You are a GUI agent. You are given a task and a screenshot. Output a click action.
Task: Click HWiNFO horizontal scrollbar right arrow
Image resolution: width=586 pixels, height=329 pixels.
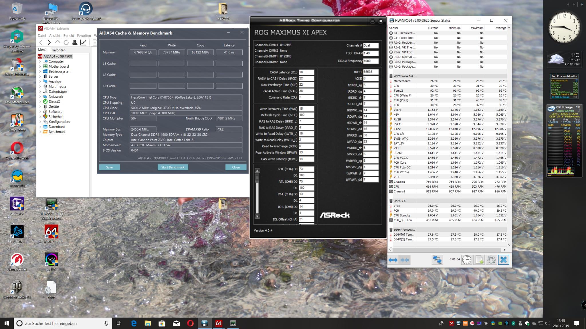[x=504, y=250]
